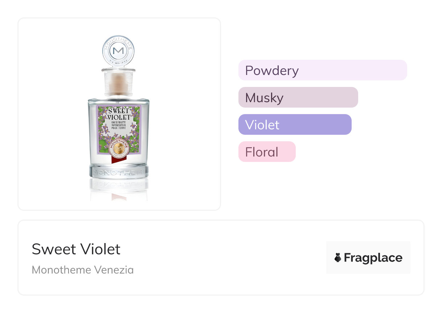Click the Fragplace bottle logo icon
The width and height of the screenshot is (442, 313).
(338, 258)
